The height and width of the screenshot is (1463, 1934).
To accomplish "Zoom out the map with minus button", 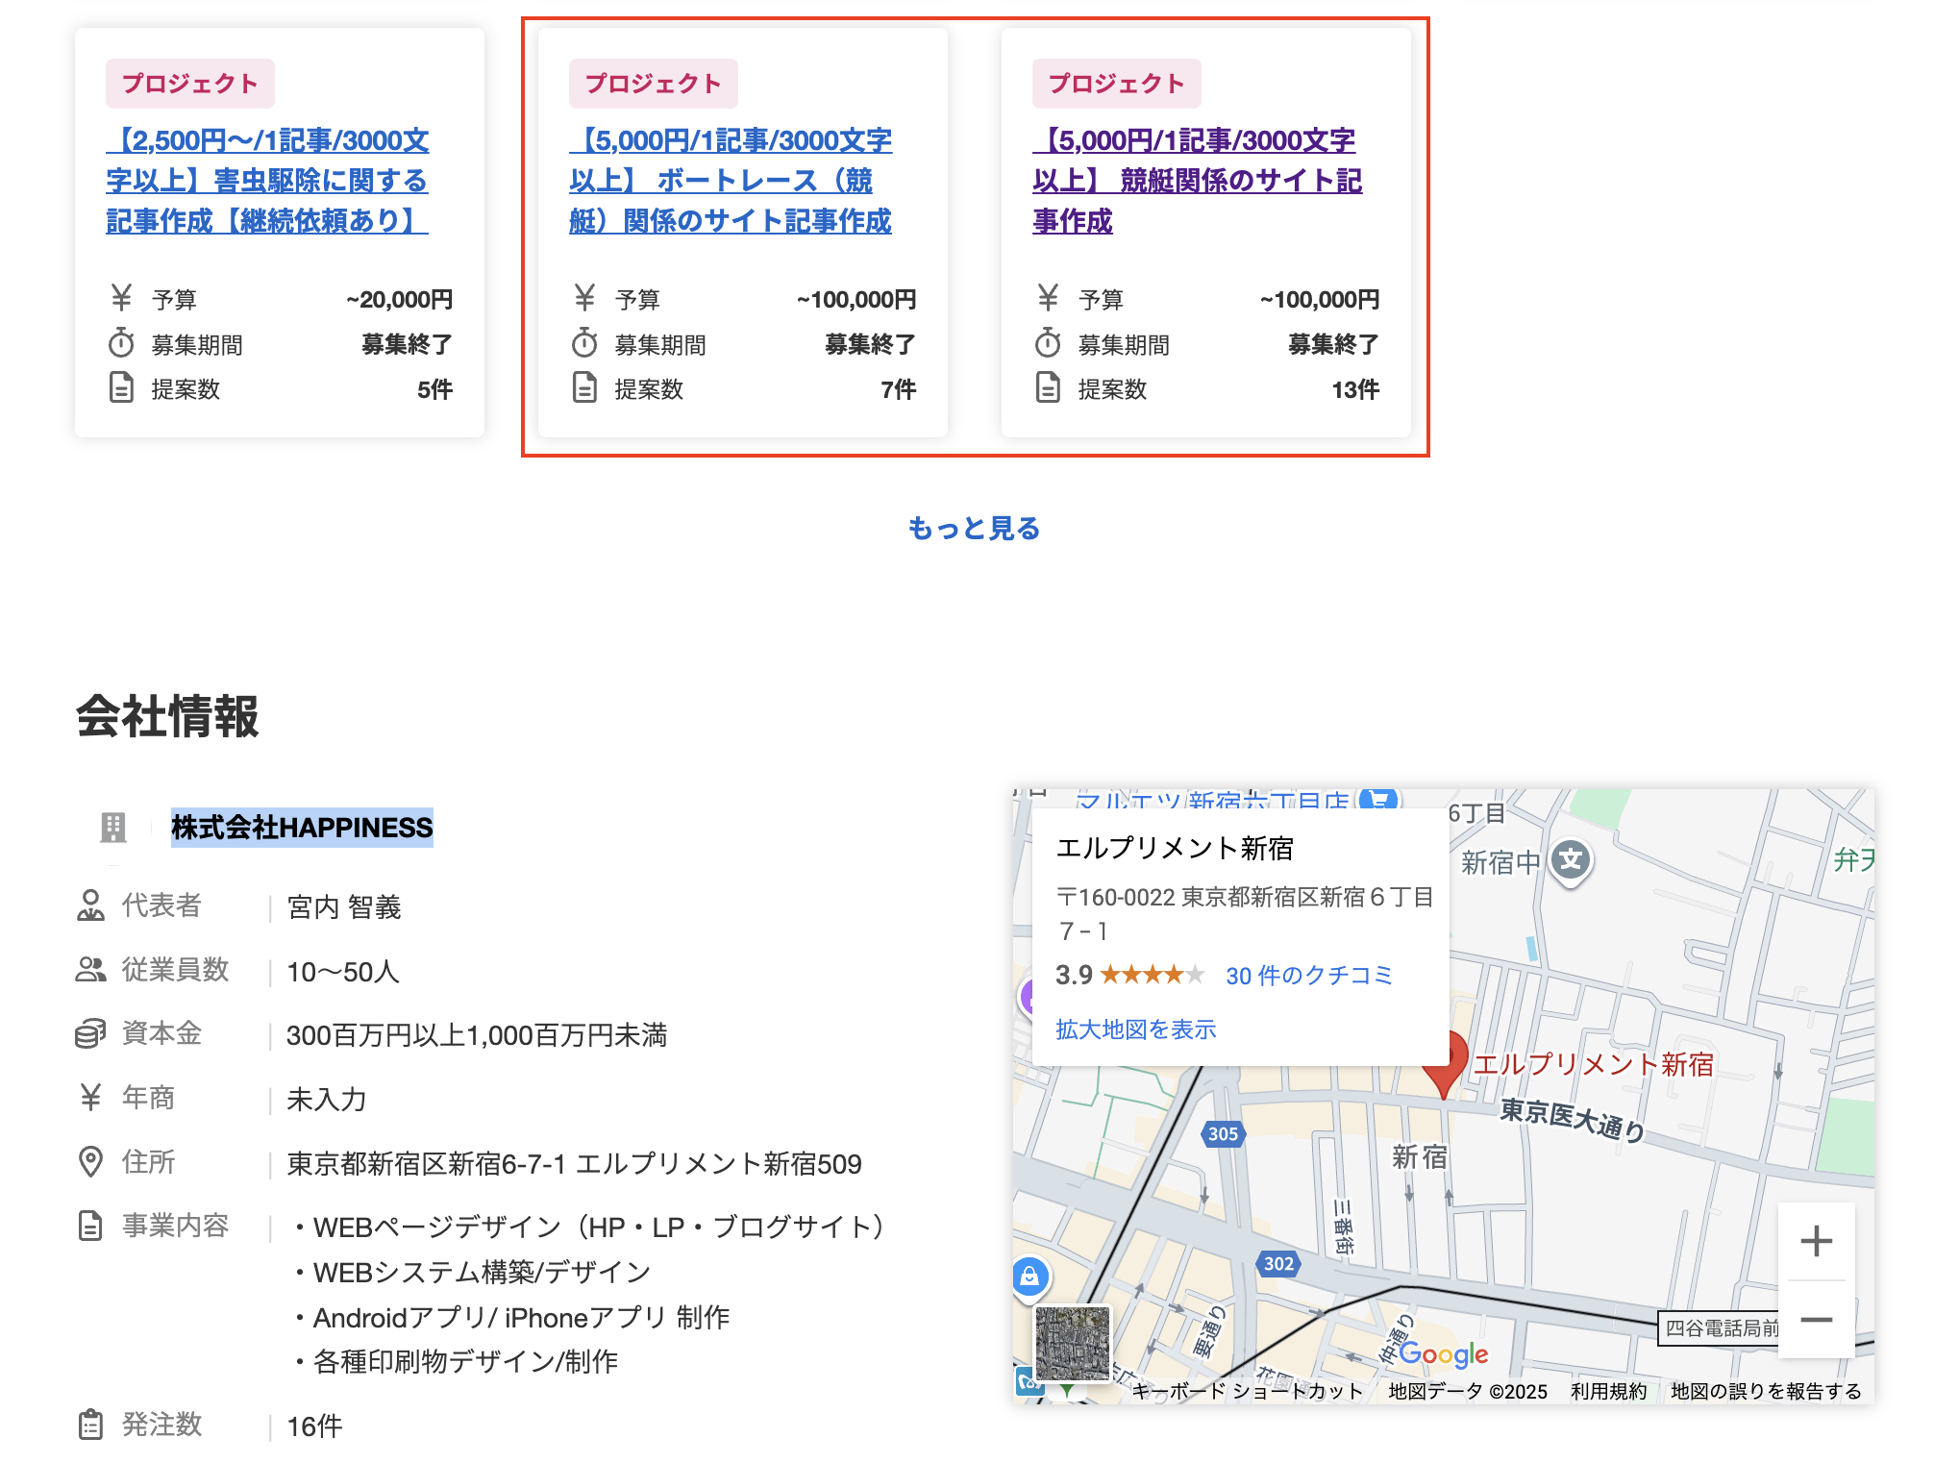I will (1815, 1320).
